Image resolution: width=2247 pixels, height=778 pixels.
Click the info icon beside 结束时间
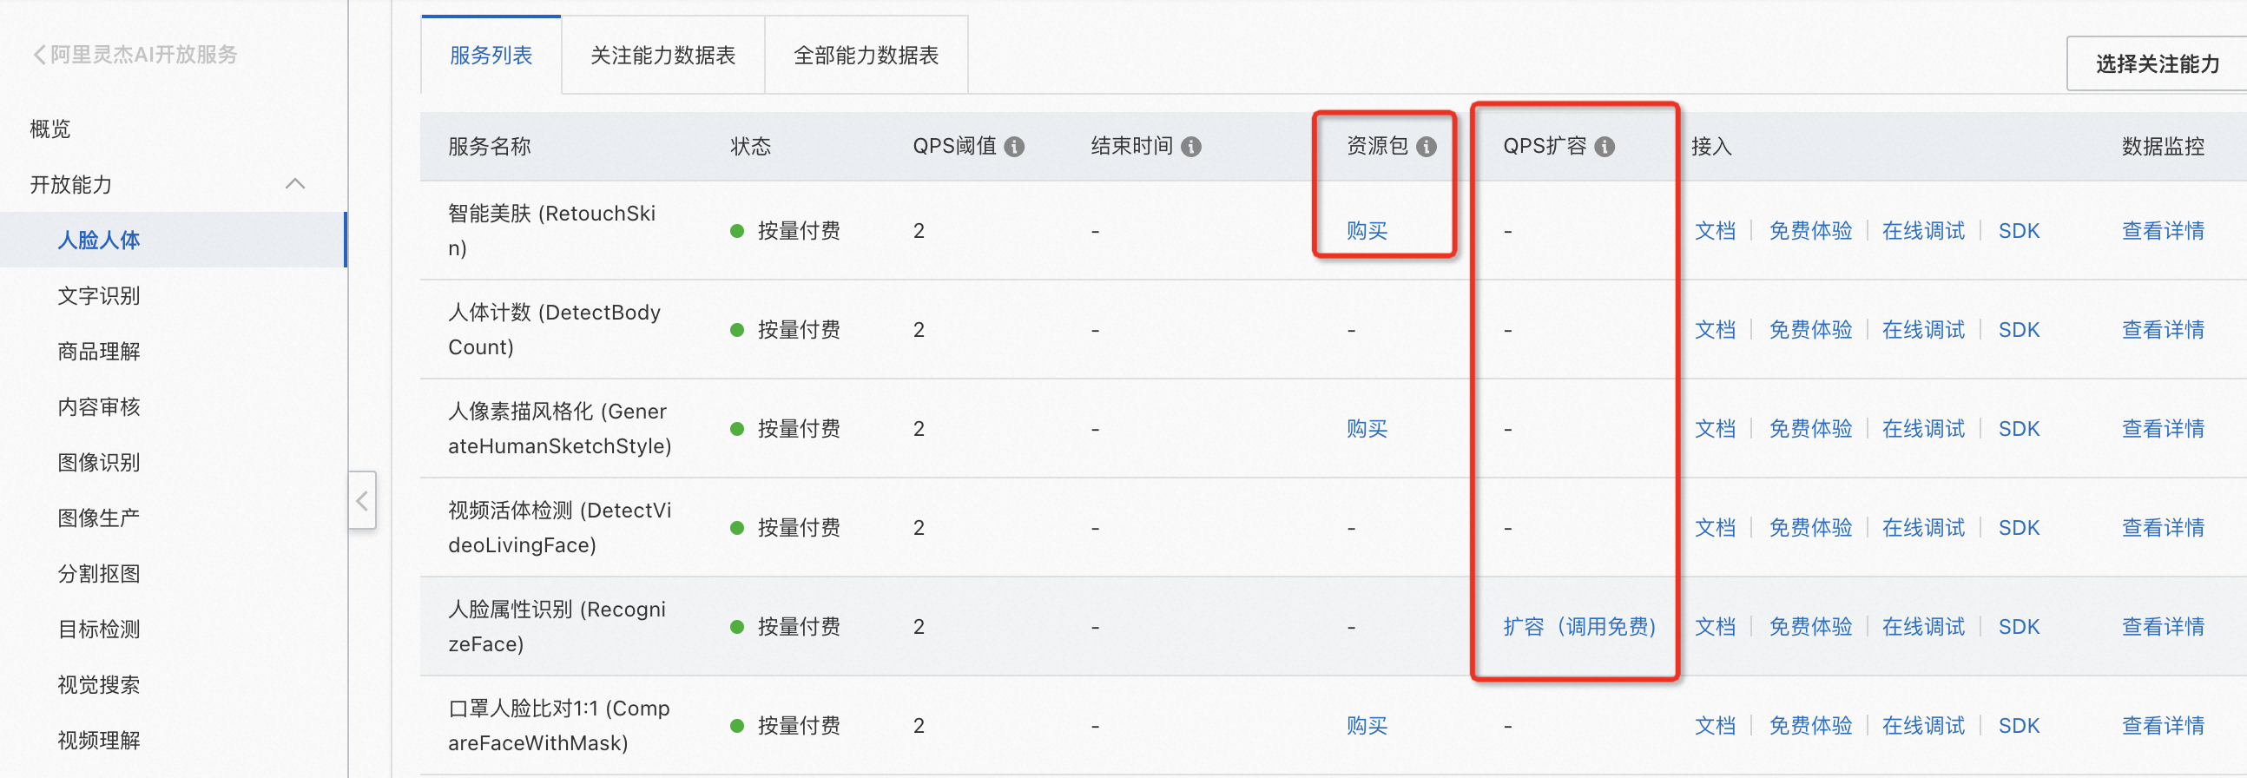point(1190,147)
